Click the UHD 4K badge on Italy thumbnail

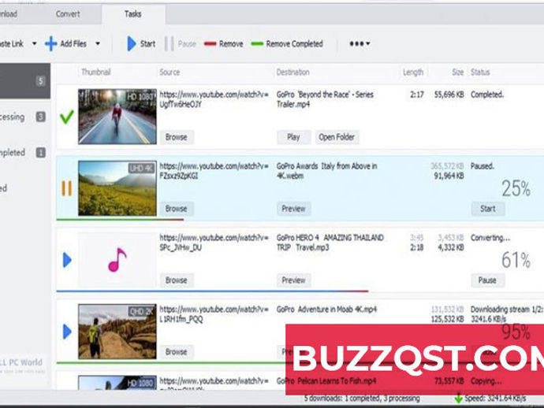(142, 169)
